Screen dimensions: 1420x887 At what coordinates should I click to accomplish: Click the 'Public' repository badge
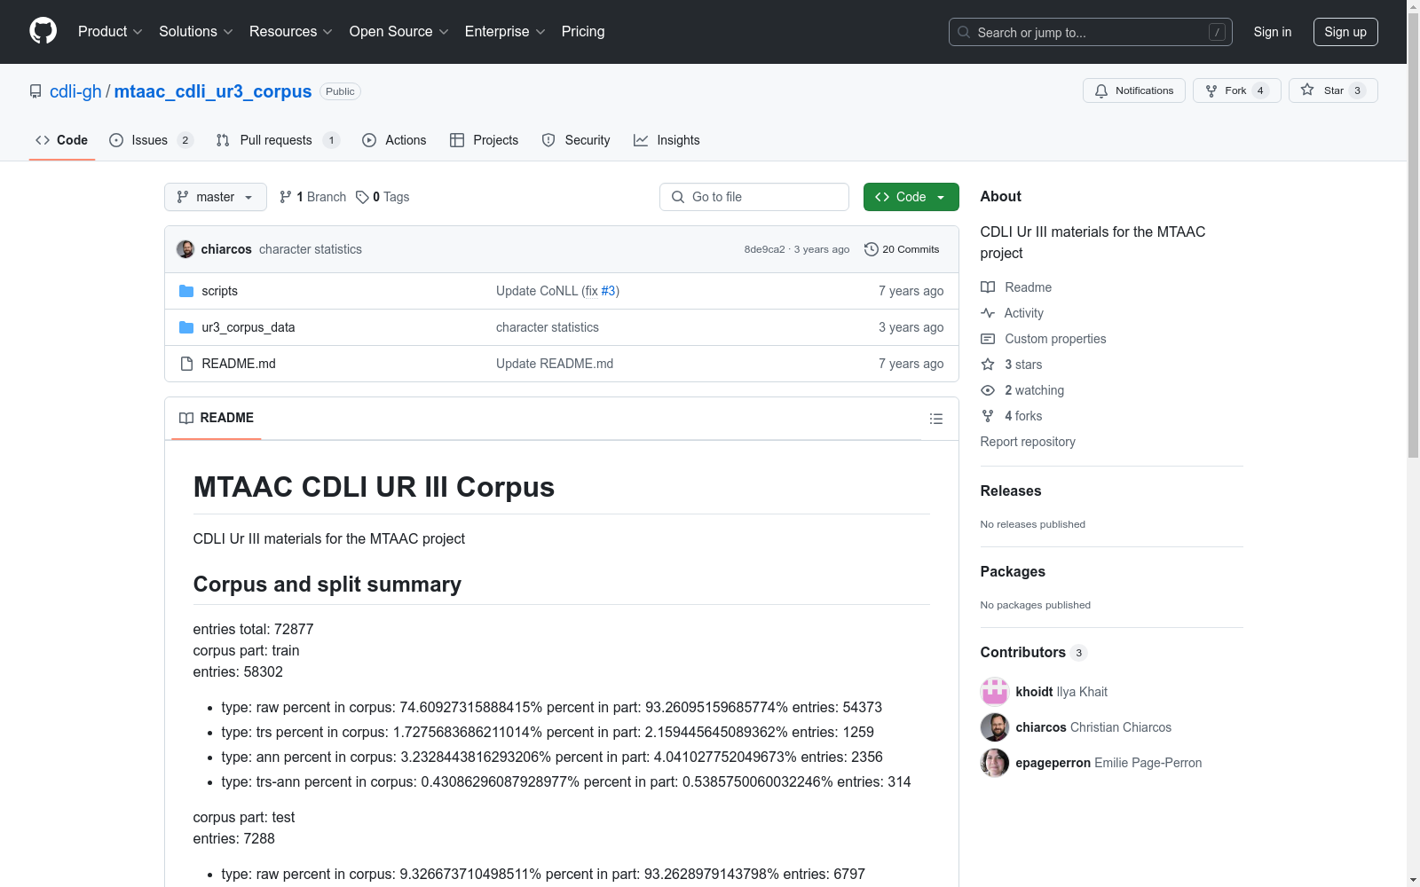pos(340,91)
